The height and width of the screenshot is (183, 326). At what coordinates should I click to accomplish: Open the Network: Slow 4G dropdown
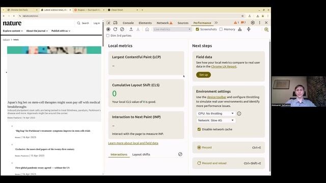tap(216, 120)
